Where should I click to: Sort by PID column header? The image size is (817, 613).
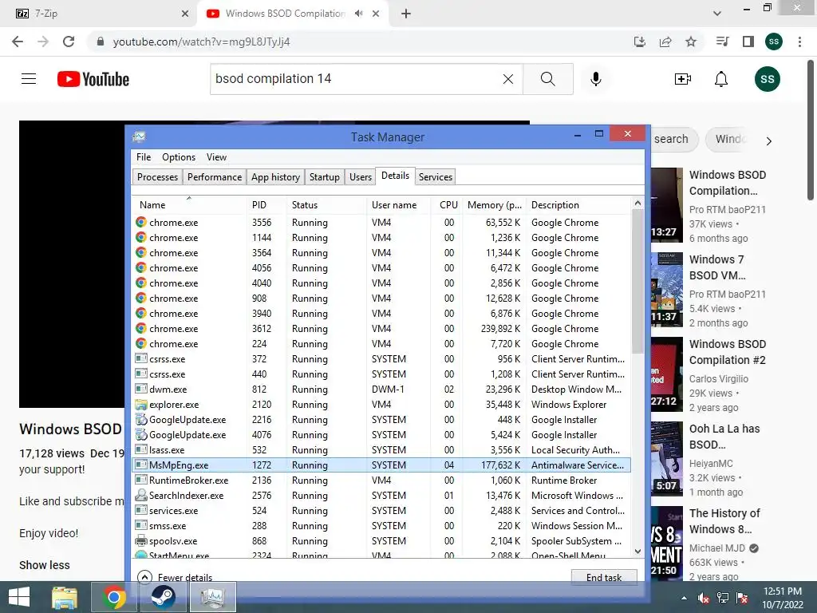pyautogui.click(x=266, y=205)
